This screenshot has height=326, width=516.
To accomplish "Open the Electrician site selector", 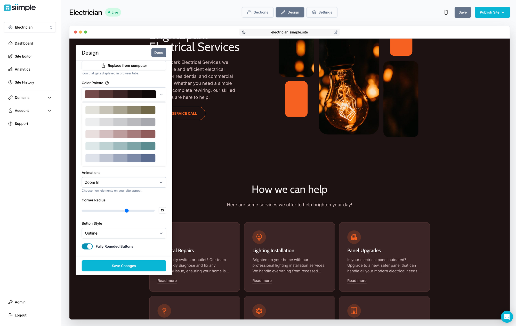I will (x=30, y=27).
